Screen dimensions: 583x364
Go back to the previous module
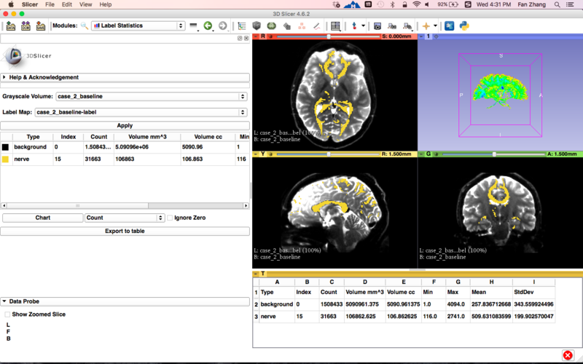click(208, 26)
